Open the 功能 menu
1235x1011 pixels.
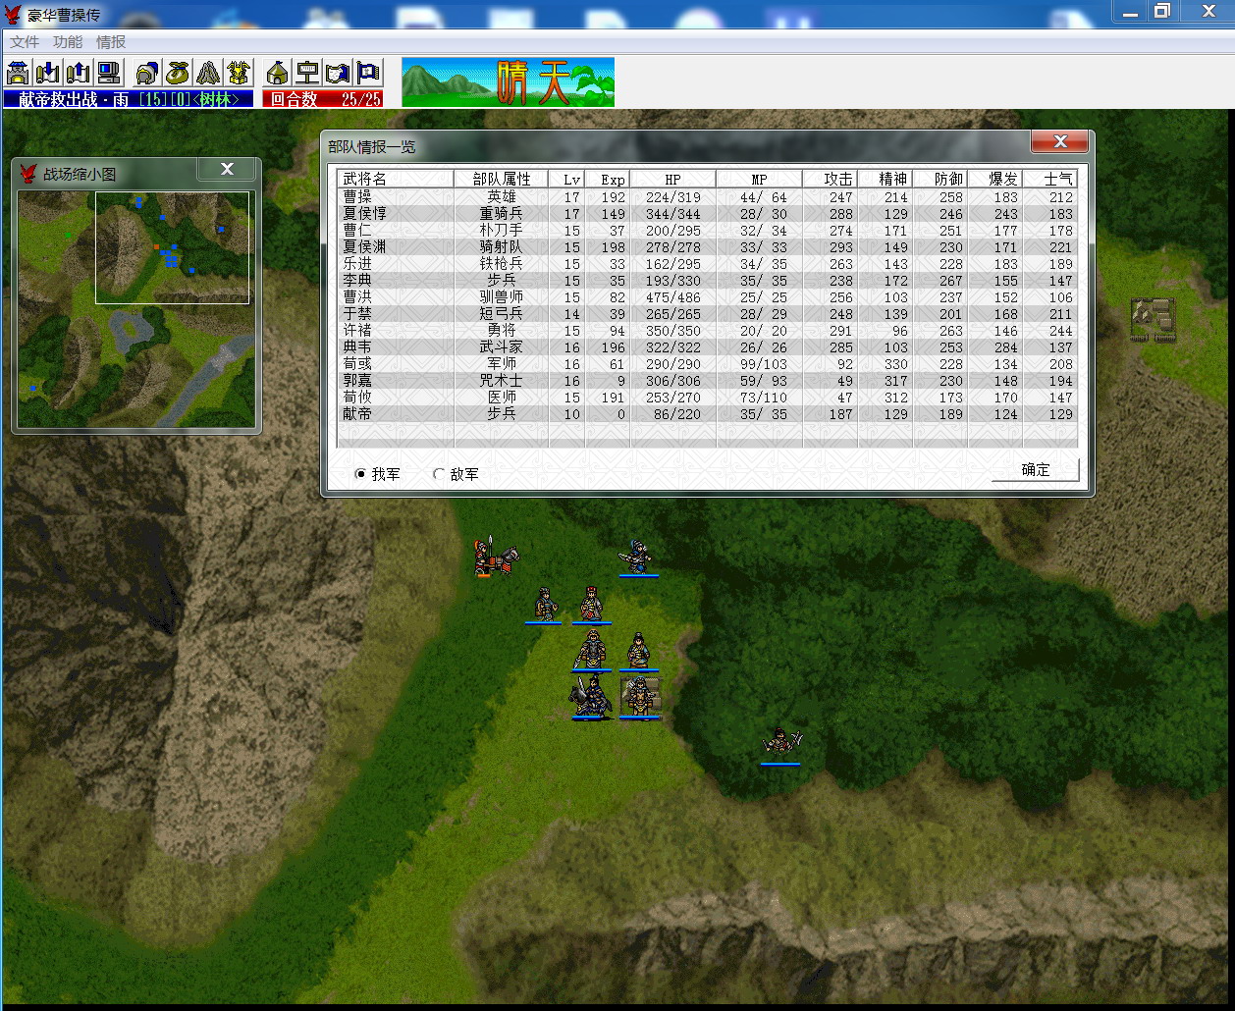point(68,42)
